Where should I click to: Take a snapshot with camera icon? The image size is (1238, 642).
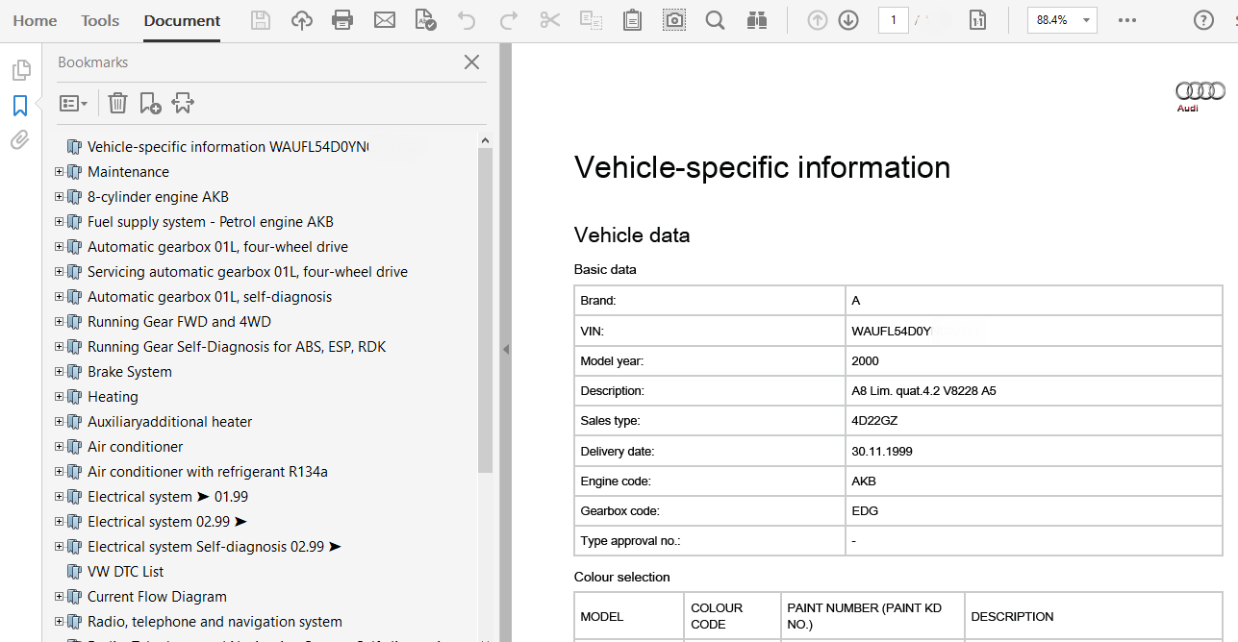674,20
